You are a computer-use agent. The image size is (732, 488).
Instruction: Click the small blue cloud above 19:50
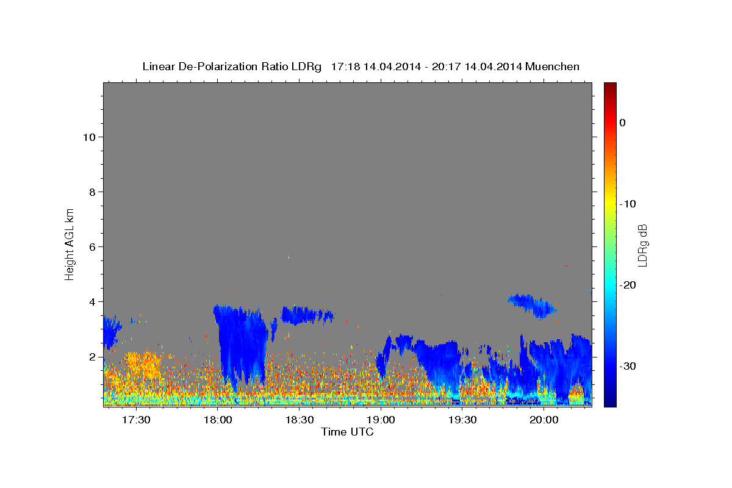pyautogui.click(x=532, y=305)
